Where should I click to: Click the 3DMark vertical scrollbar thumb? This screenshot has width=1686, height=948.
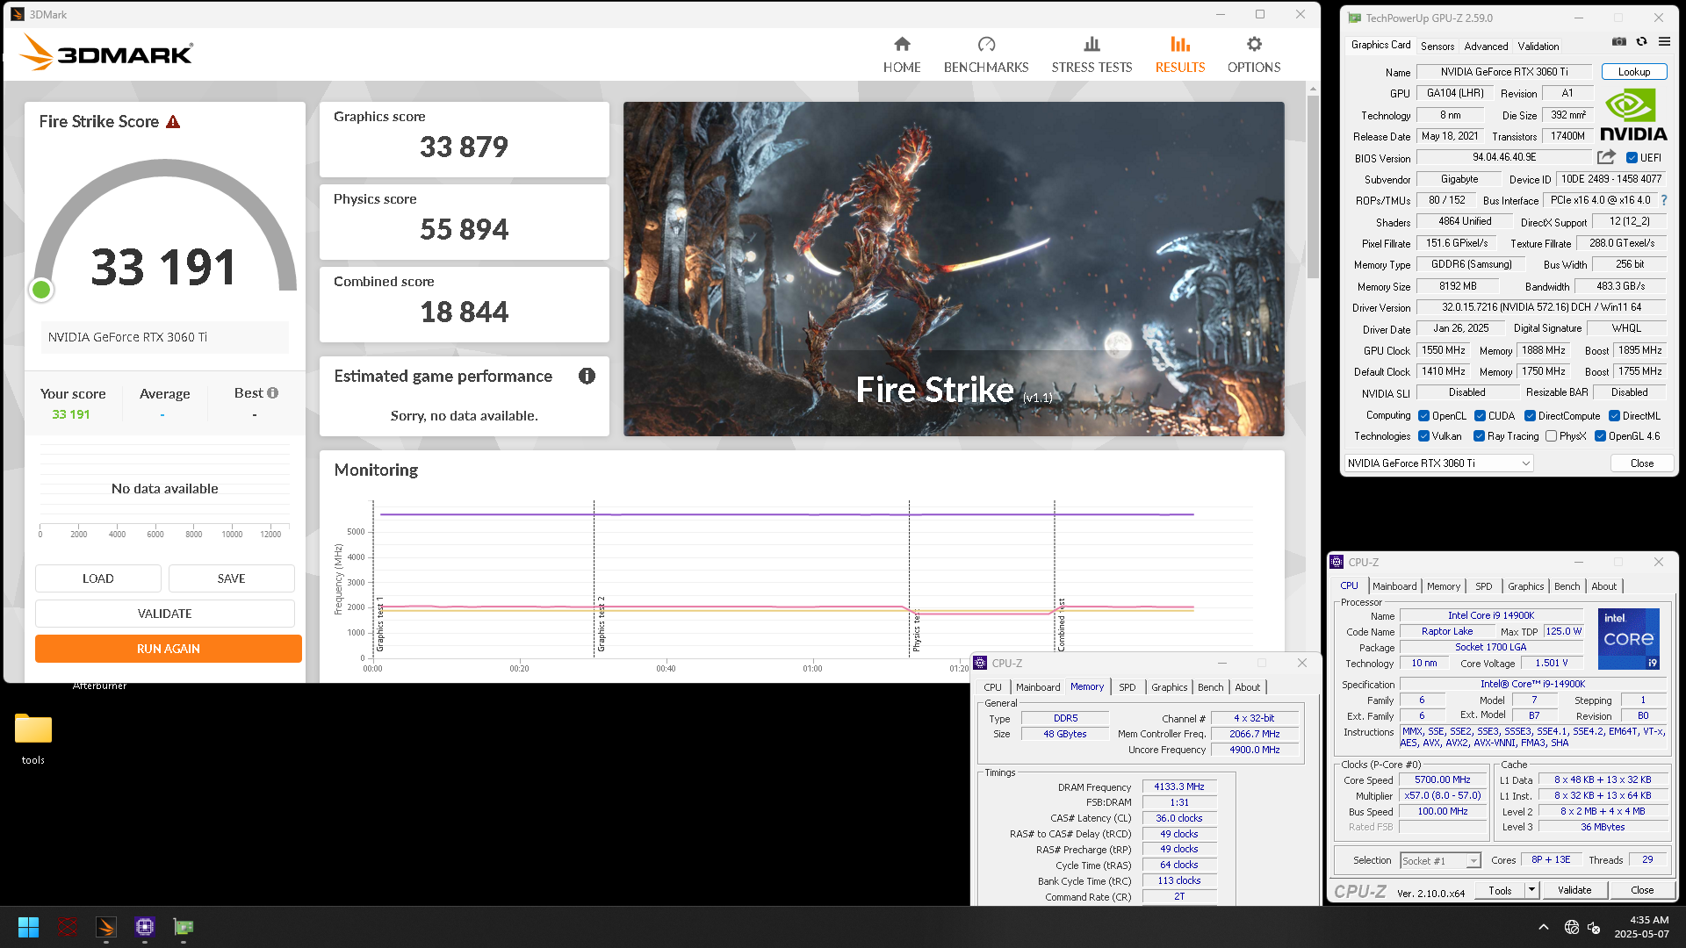pyautogui.click(x=1313, y=186)
